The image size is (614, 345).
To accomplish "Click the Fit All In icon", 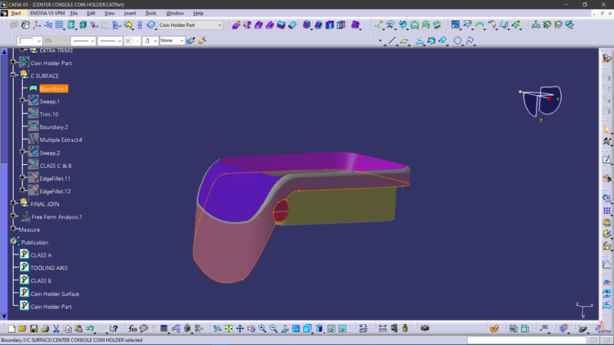I will pyautogui.click(x=229, y=329).
